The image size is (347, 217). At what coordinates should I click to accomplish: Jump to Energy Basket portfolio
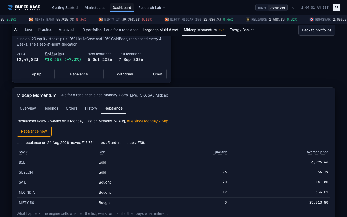[x=242, y=30]
